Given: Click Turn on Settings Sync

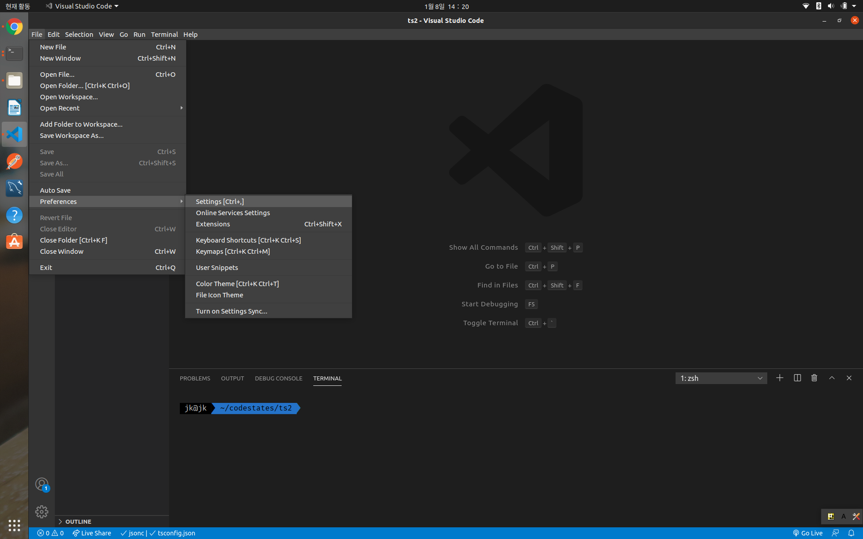Looking at the screenshot, I should 231,311.
